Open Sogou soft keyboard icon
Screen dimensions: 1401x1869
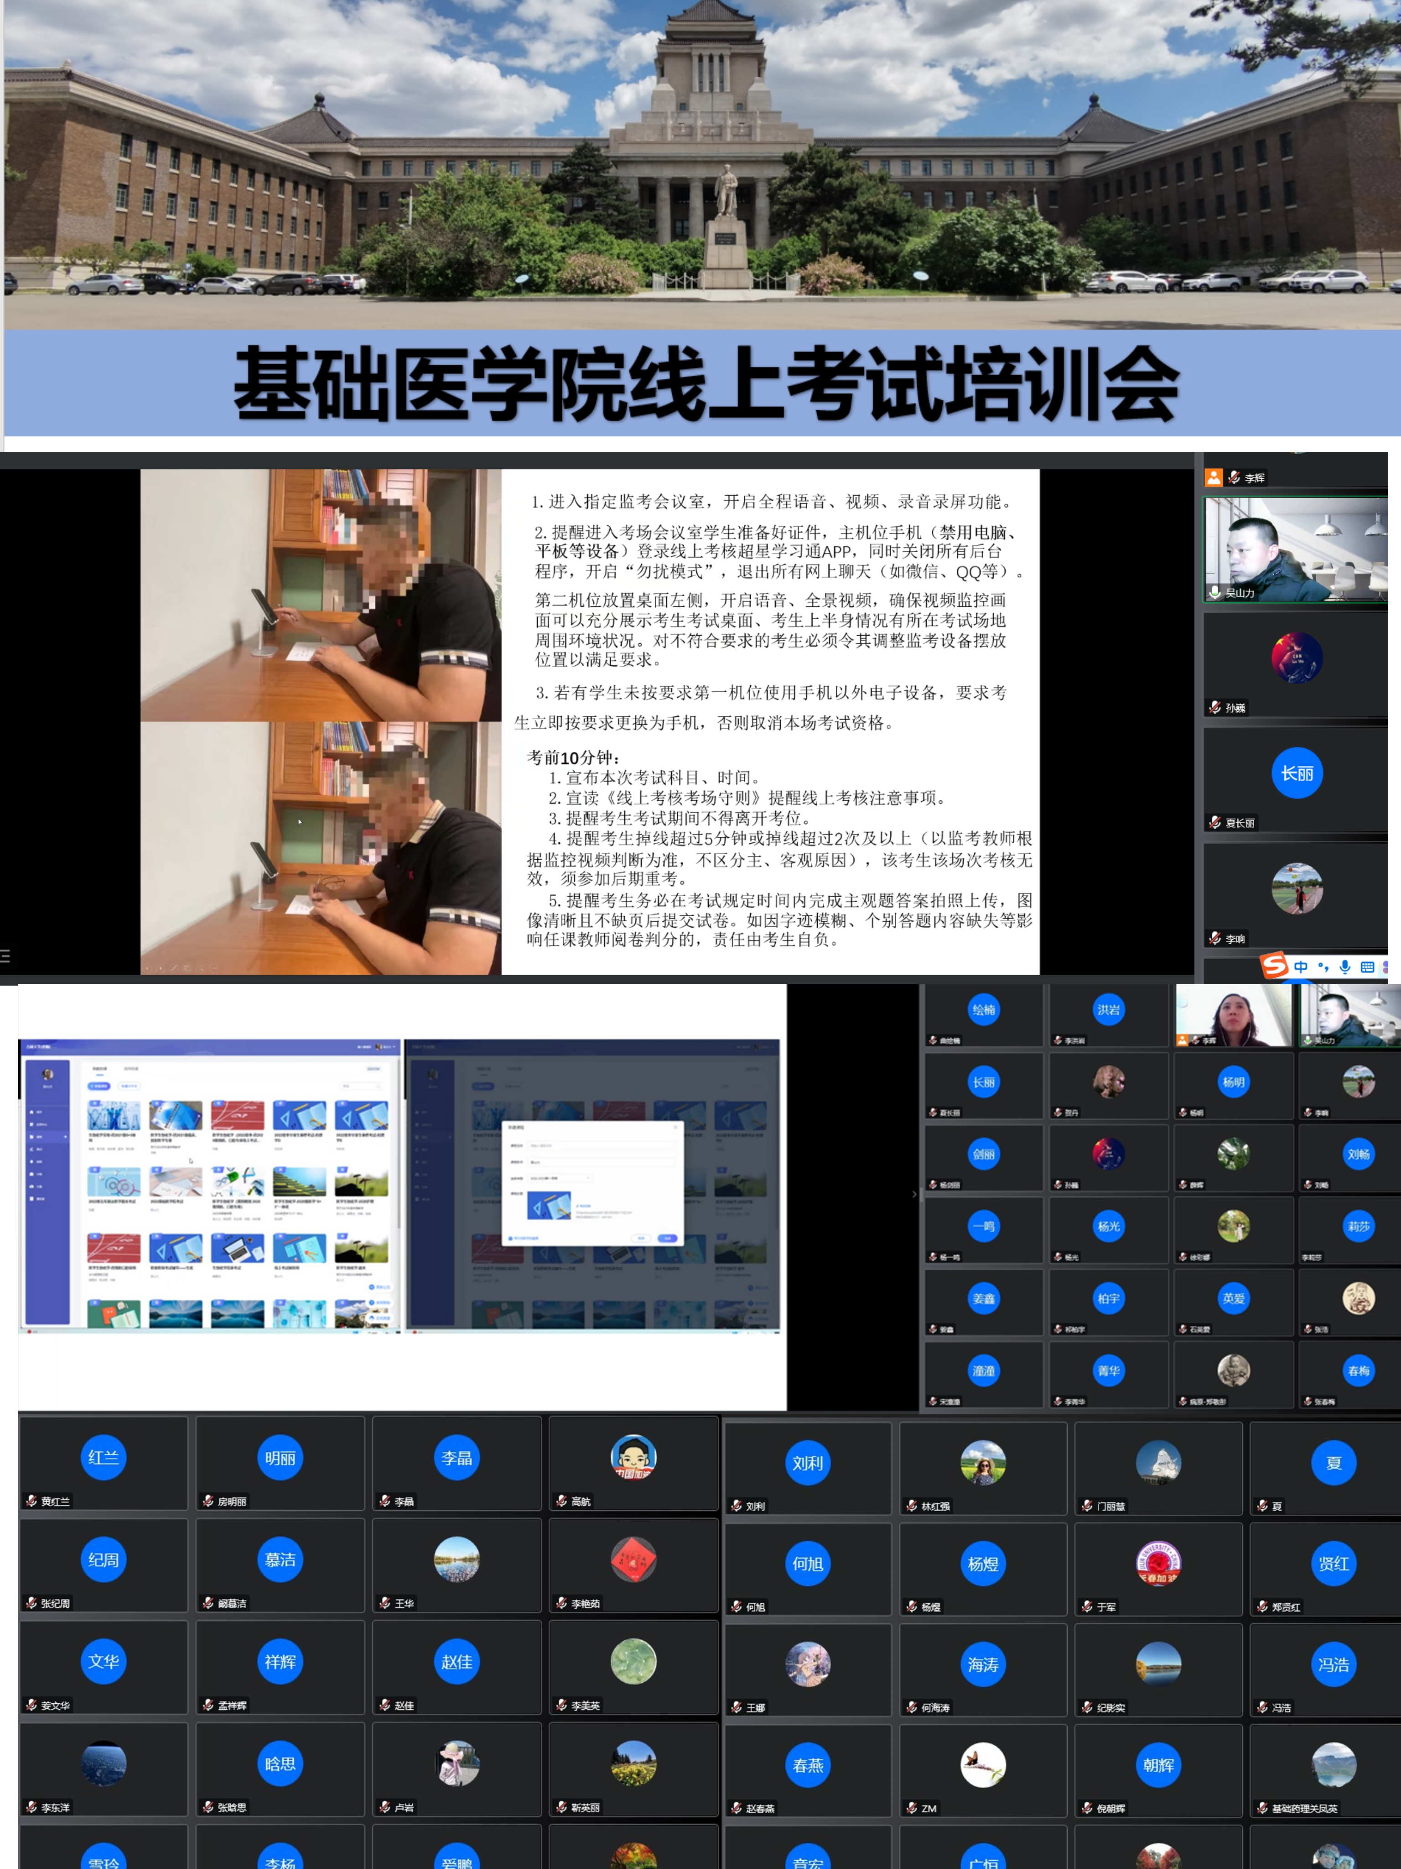(1367, 966)
